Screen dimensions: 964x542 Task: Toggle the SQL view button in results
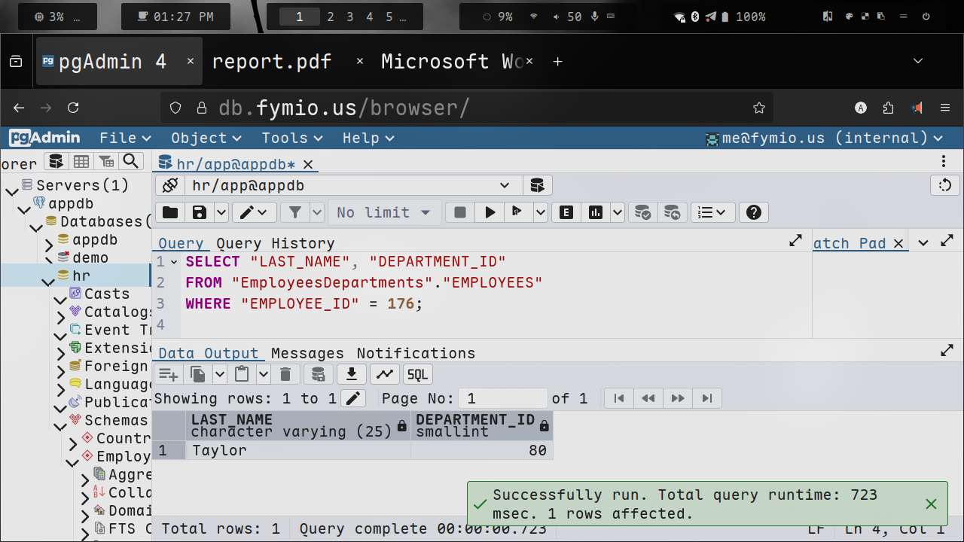(417, 374)
